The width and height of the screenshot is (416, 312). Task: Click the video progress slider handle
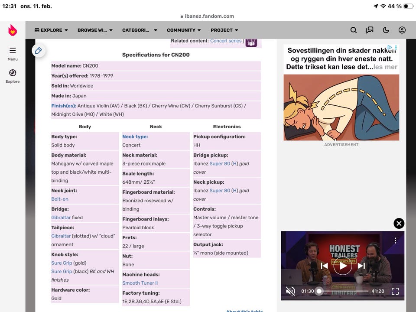pos(319,291)
